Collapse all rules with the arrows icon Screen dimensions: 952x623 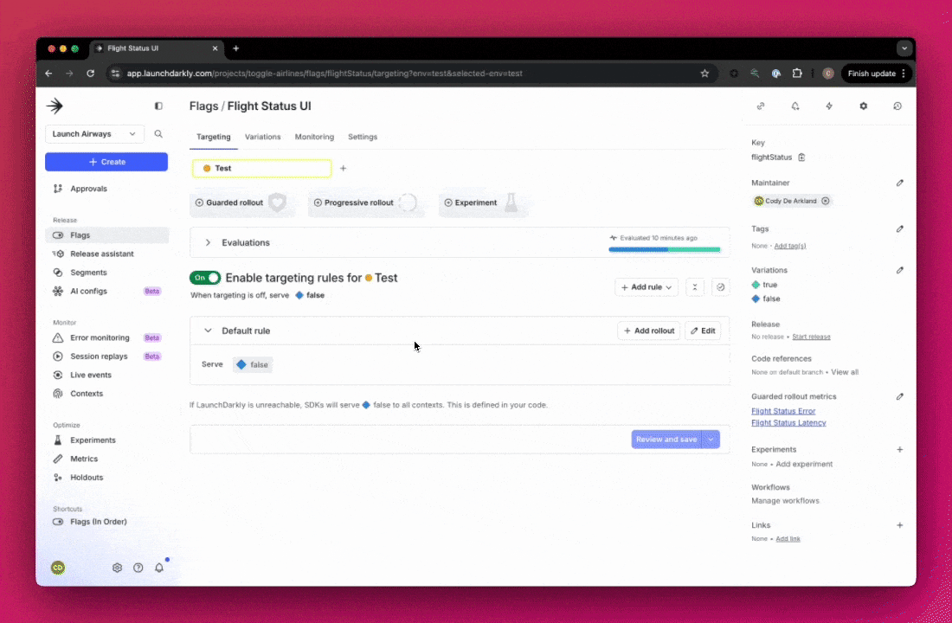pyautogui.click(x=695, y=287)
